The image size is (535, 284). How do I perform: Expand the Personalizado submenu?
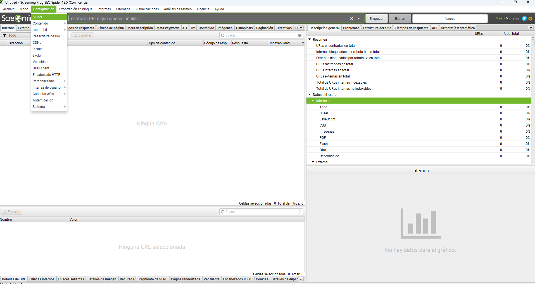coord(49,81)
